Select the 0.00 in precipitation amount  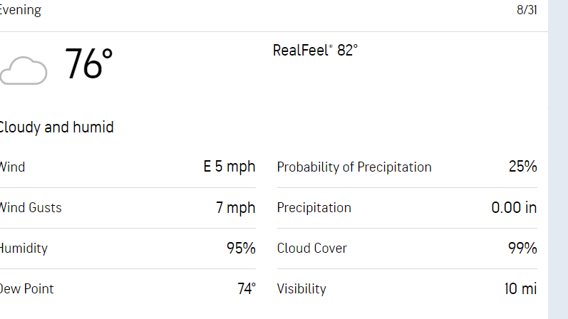[x=514, y=208]
